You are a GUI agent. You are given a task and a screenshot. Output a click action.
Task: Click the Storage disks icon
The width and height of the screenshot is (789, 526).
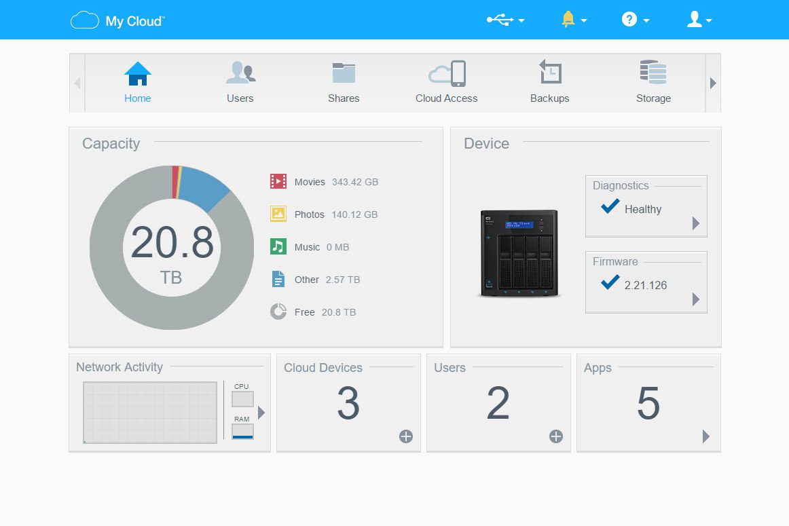click(653, 72)
